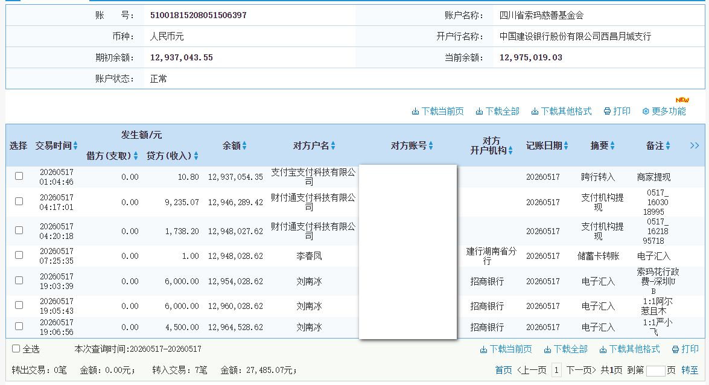Click bottom 下载其他格式 download icon
Screen dimensions: 709x385
[x=603, y=349]
